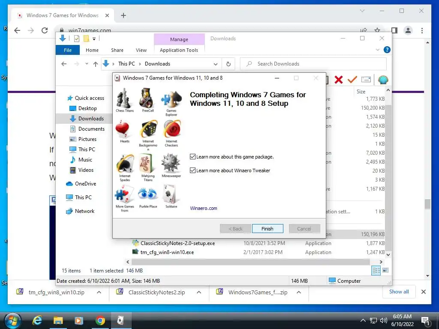Open Internet Explorer from taskbar
439x329 pixels.
37,320
